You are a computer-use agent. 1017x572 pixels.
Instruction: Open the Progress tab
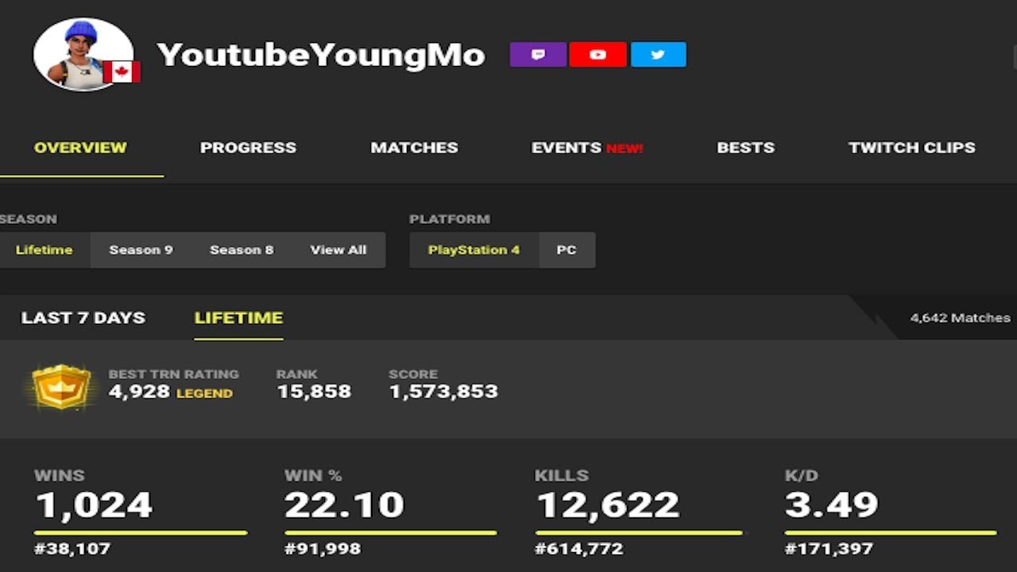248,148
